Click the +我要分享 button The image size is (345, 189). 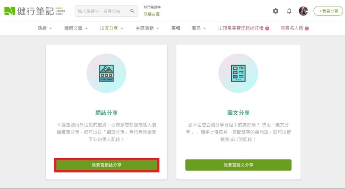328,11
